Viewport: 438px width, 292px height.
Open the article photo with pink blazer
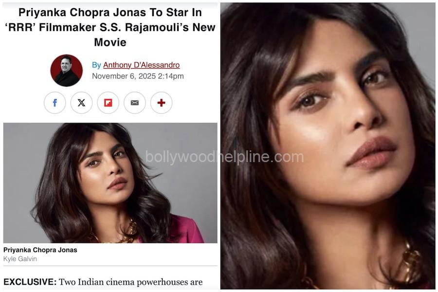pyautogui.click(x=110, y=183)
